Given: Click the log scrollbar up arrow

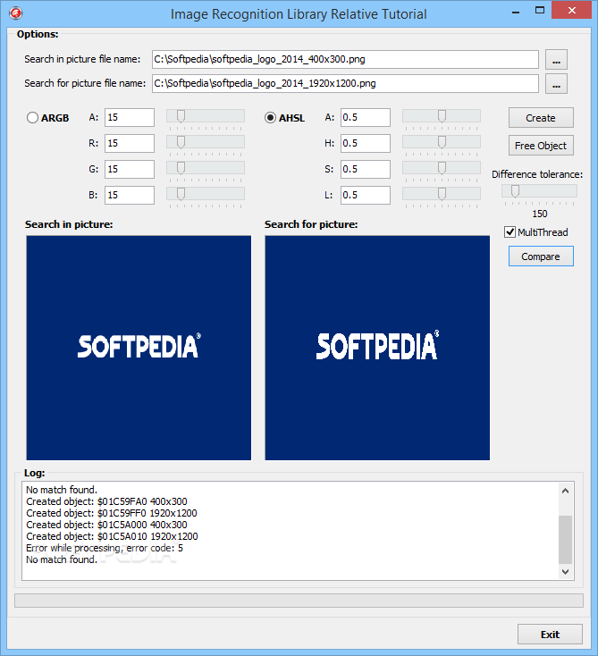Looking at the screenshot, I should point(565,491).
